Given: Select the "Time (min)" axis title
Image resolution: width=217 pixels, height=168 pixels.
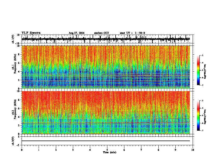Looking at the screenshot, I should (x=110, y=152).
